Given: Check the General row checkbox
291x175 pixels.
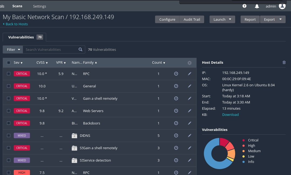Looking at the screenshot, I should click(9, 86).
